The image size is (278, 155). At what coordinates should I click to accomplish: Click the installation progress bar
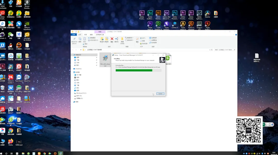138,70
